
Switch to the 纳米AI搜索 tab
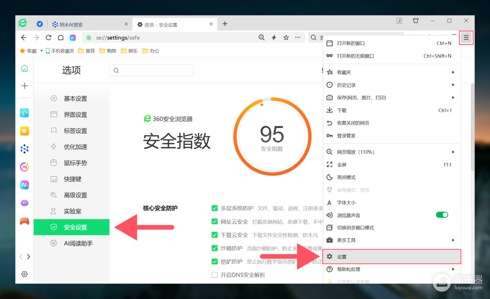click(90, 25)
